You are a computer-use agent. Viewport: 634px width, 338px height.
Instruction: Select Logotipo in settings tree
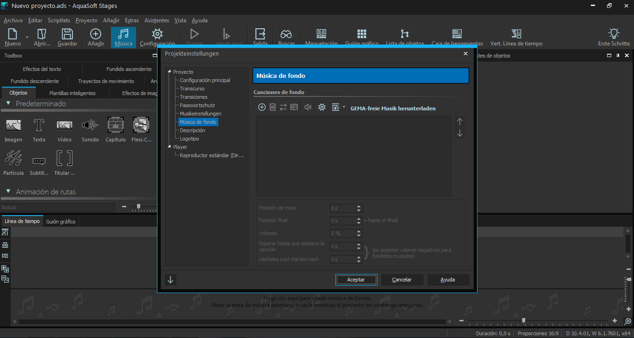pos(190,139)
